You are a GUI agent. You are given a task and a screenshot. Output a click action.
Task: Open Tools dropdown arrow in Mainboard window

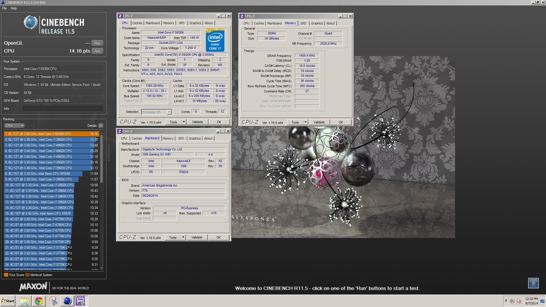point(183,237)
